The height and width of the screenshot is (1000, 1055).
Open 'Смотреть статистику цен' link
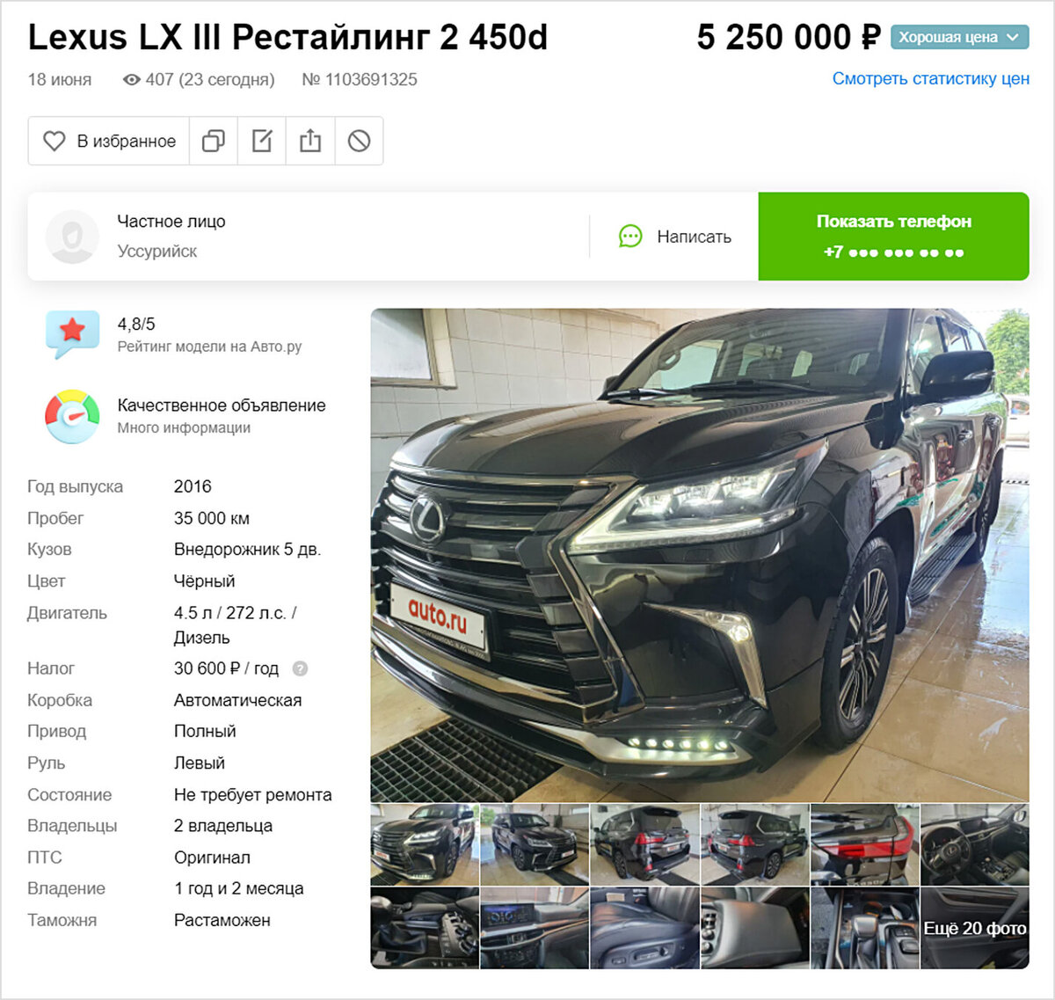coord(930,78)
